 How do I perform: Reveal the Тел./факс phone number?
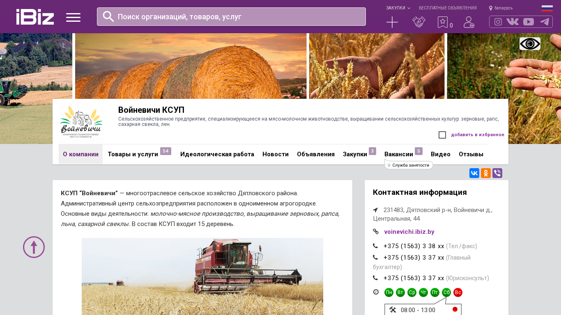[414, 246]
